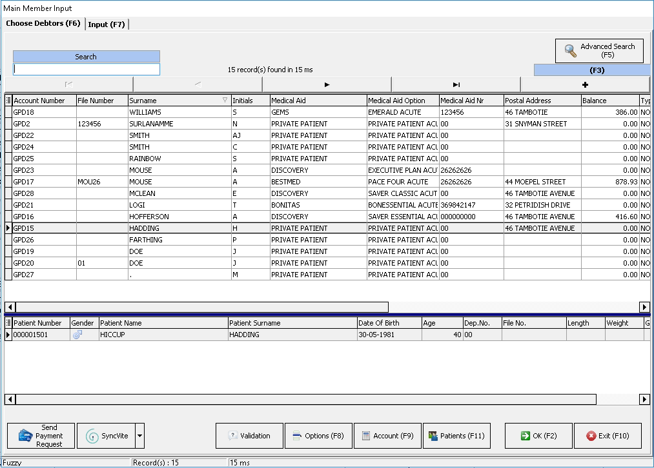Screen dimensions: 654x468
Task: Run the Validation check
Action: click(x=249, y=436)
